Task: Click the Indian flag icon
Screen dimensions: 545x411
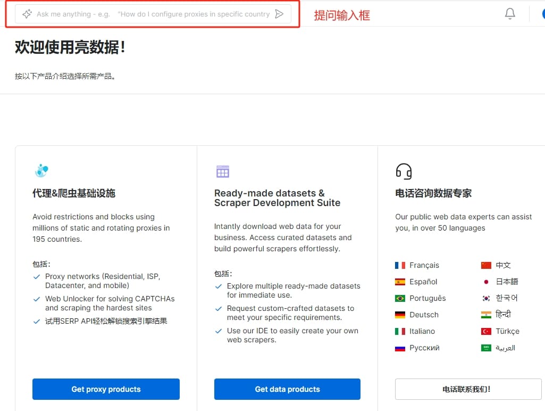Action: coord(486,315)
